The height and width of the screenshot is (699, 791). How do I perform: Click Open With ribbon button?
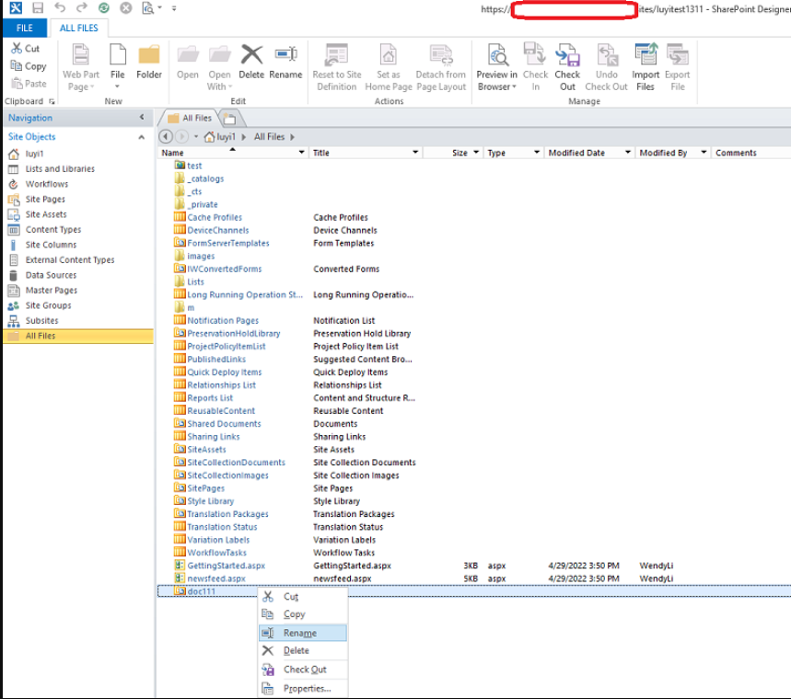[x=219, y=67]
